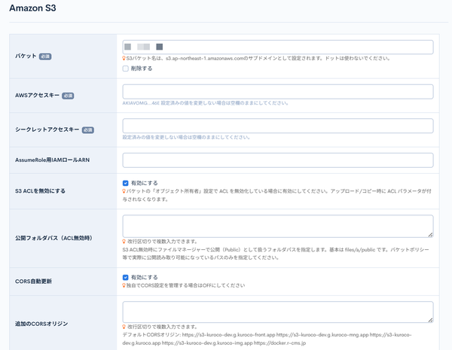Click the hint bulb icon under 公開フォルダパス textarea
The height and width of the screenshot is (350, 452).
pos(124,242)
